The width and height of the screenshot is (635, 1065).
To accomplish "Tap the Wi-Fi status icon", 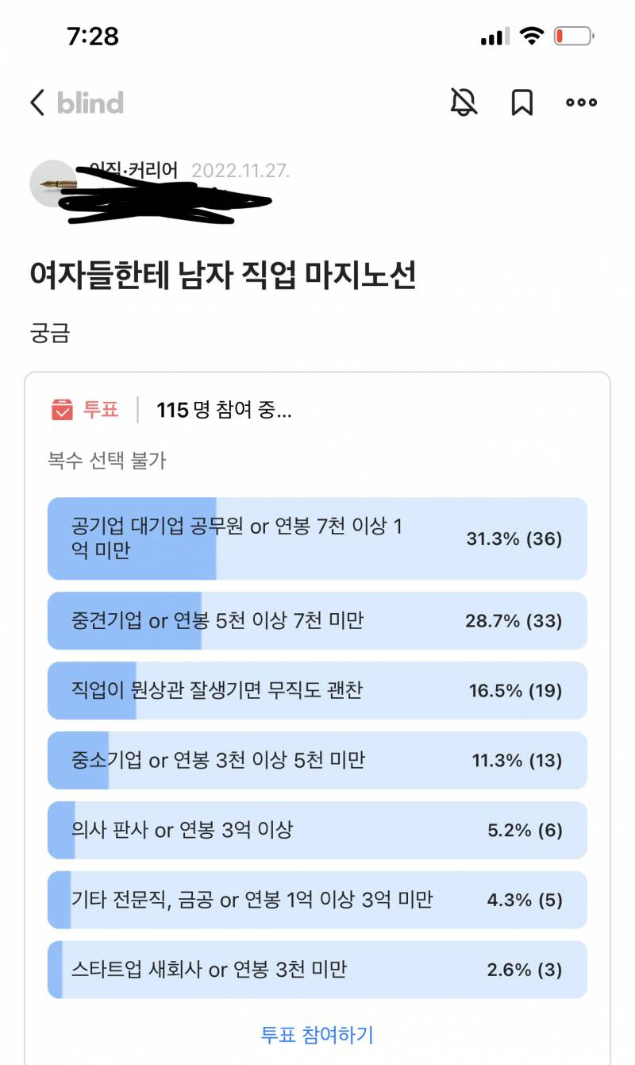I will click(x=530, y=37).
